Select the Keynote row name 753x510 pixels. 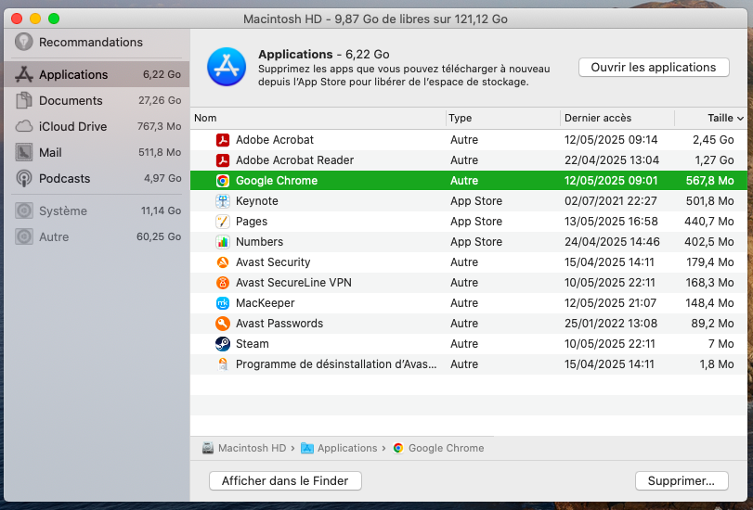click(x=257, y=201)
